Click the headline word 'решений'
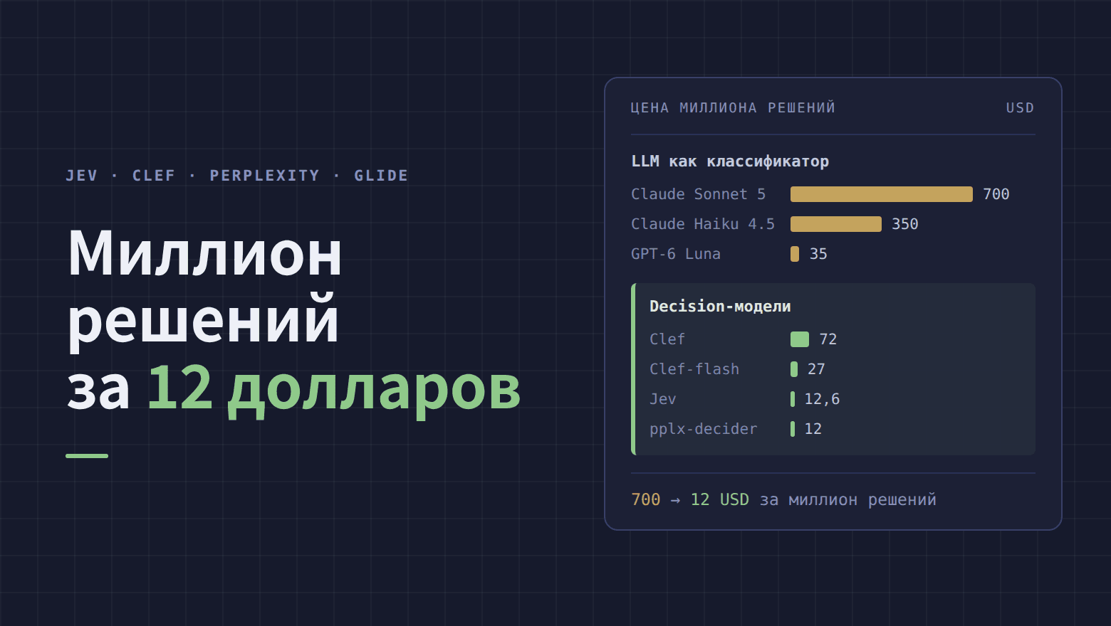 [x=203, y=322]
